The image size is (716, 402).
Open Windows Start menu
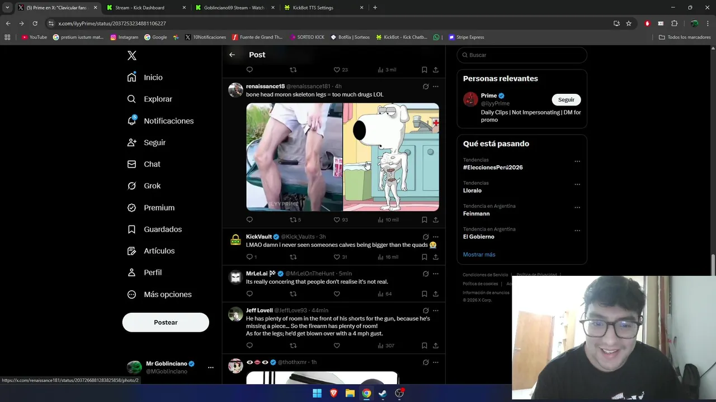(x=317, y=393)
